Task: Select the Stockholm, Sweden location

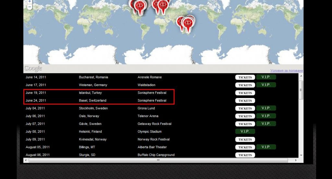Action: [x=93, y=108]
